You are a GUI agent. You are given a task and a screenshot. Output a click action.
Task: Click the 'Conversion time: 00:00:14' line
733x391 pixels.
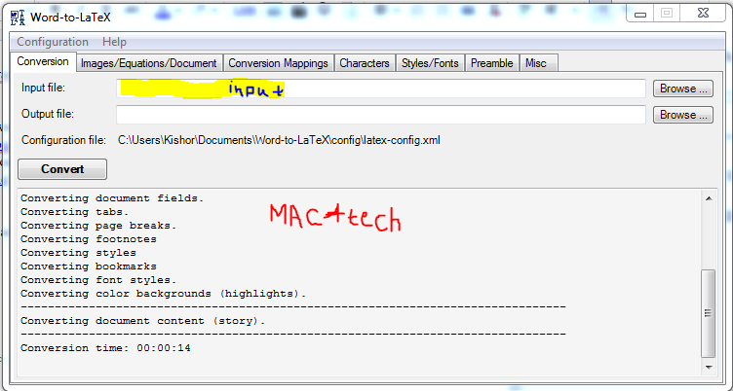[x=105, y=348]
